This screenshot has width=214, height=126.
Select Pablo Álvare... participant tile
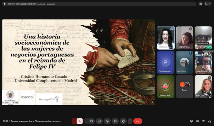pos(166,62)
